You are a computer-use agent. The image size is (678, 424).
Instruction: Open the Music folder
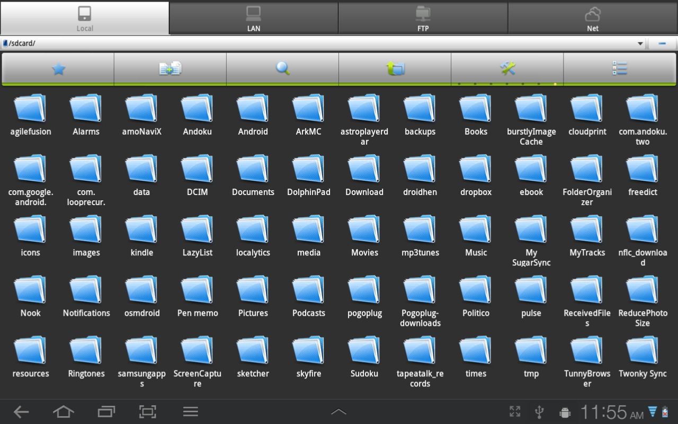point(476,235)
